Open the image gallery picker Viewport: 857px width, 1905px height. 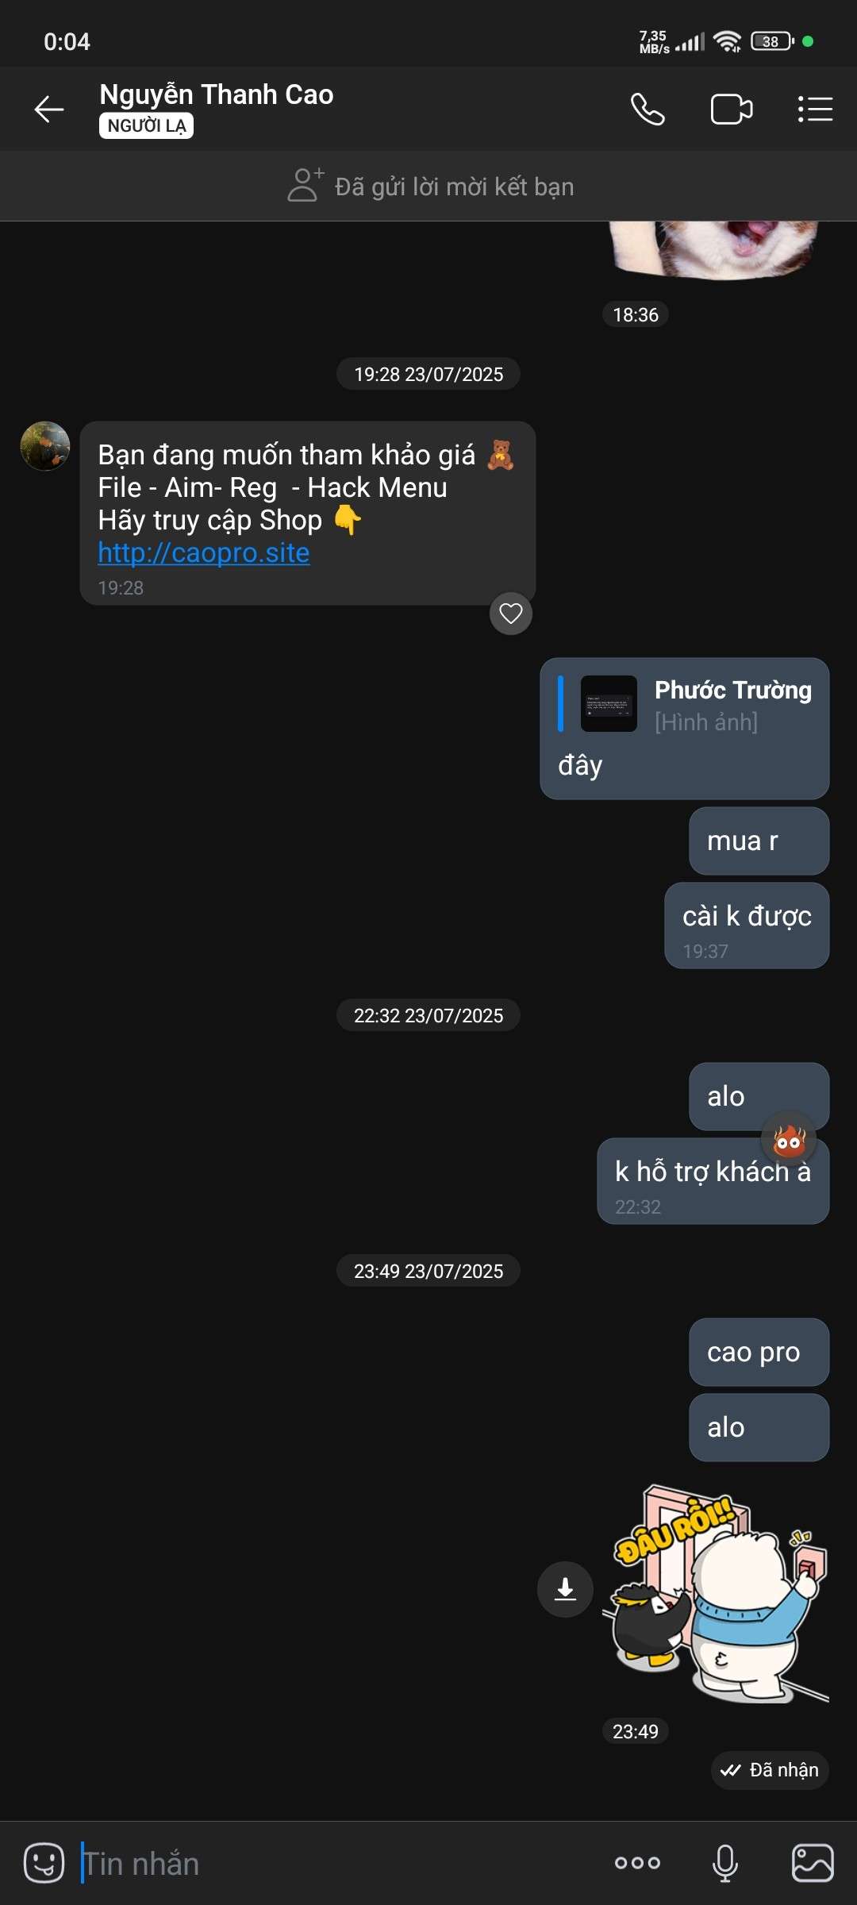(813, 1862)
